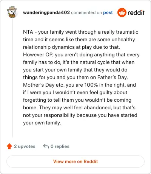Open the orange Reddit Snoo logo
This screenshot has height=174, width=151.
coord(122,12)
